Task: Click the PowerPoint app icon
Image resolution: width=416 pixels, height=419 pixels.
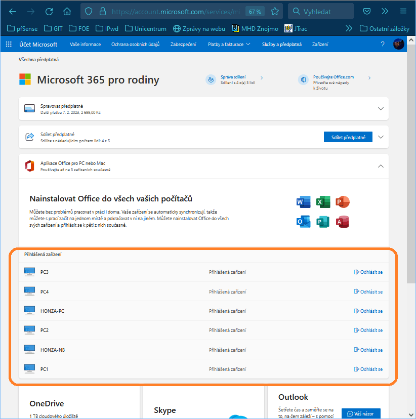Action: (343, 202)
